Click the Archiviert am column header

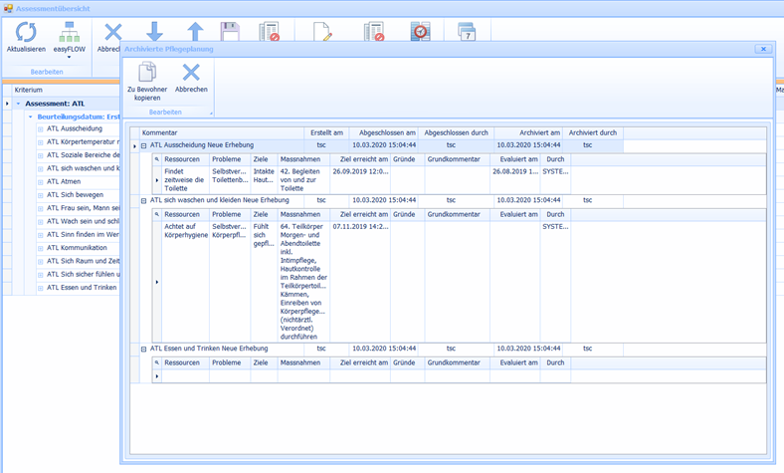point(540,132)
